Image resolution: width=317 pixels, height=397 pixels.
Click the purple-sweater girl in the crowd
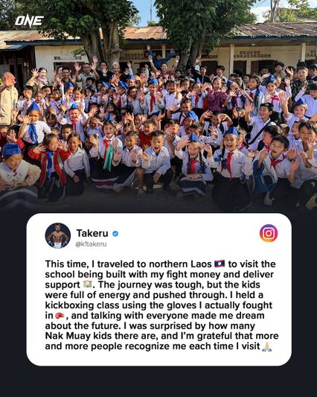coord(217,97)
